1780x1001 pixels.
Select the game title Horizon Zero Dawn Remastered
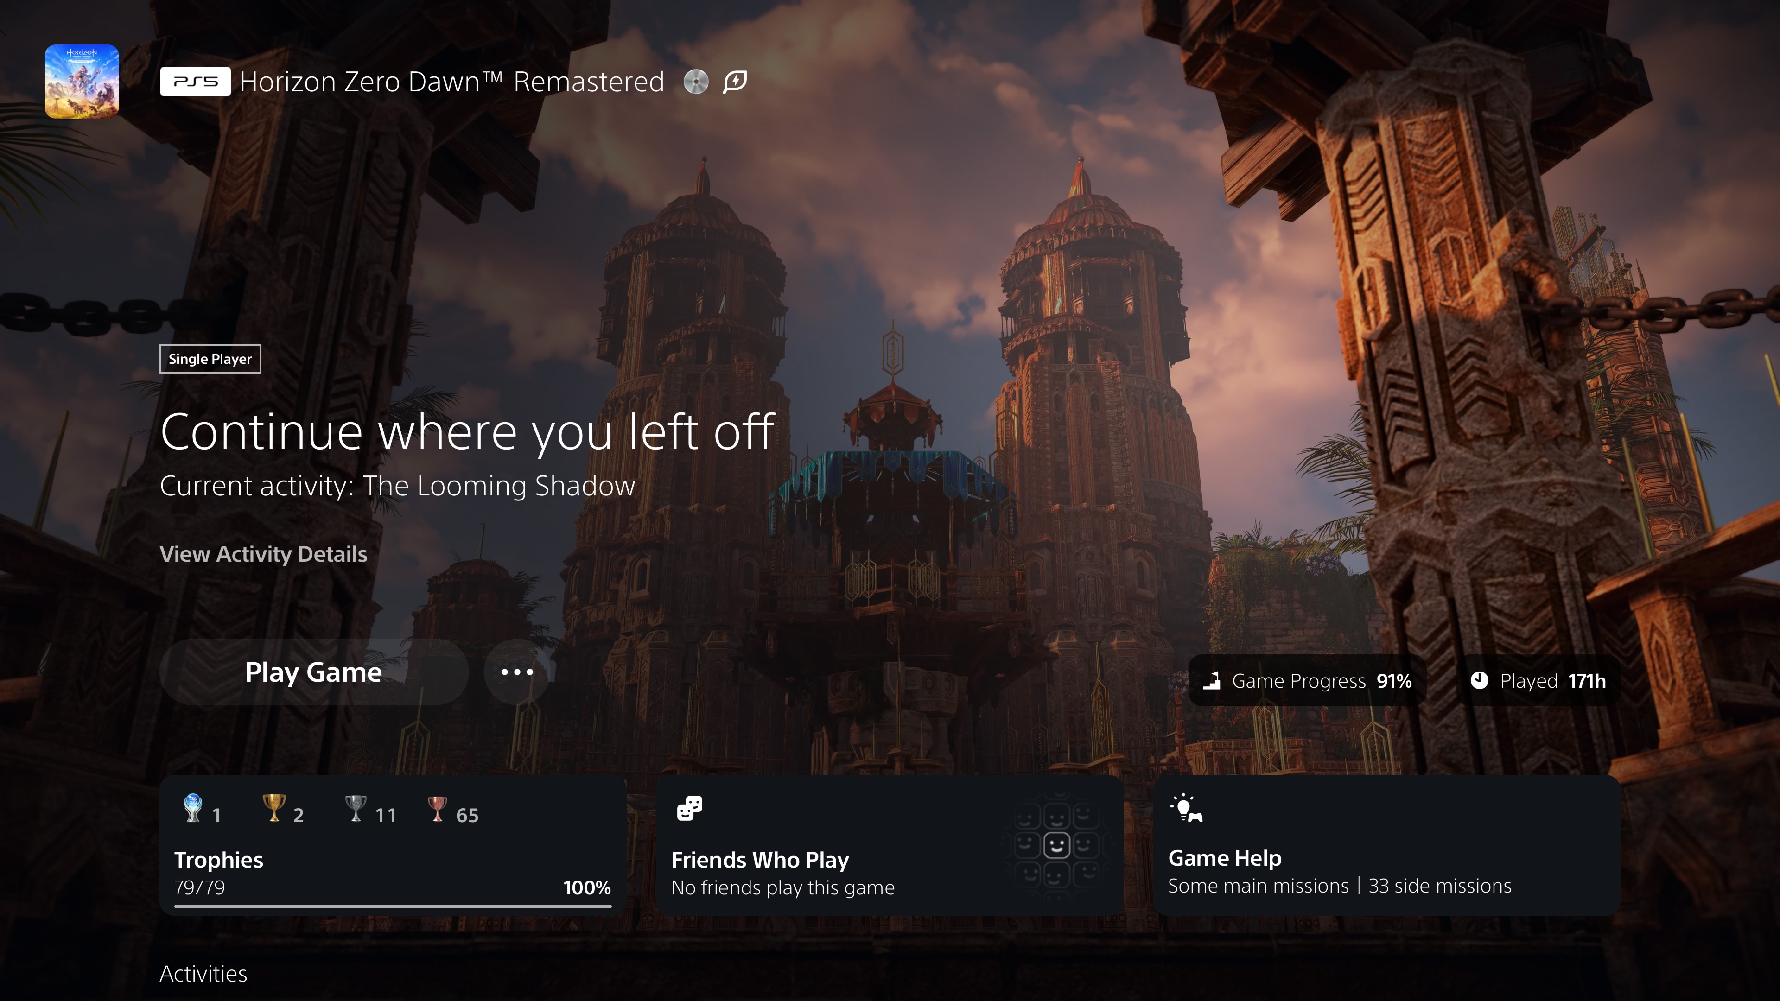click(x=452, y=82)
